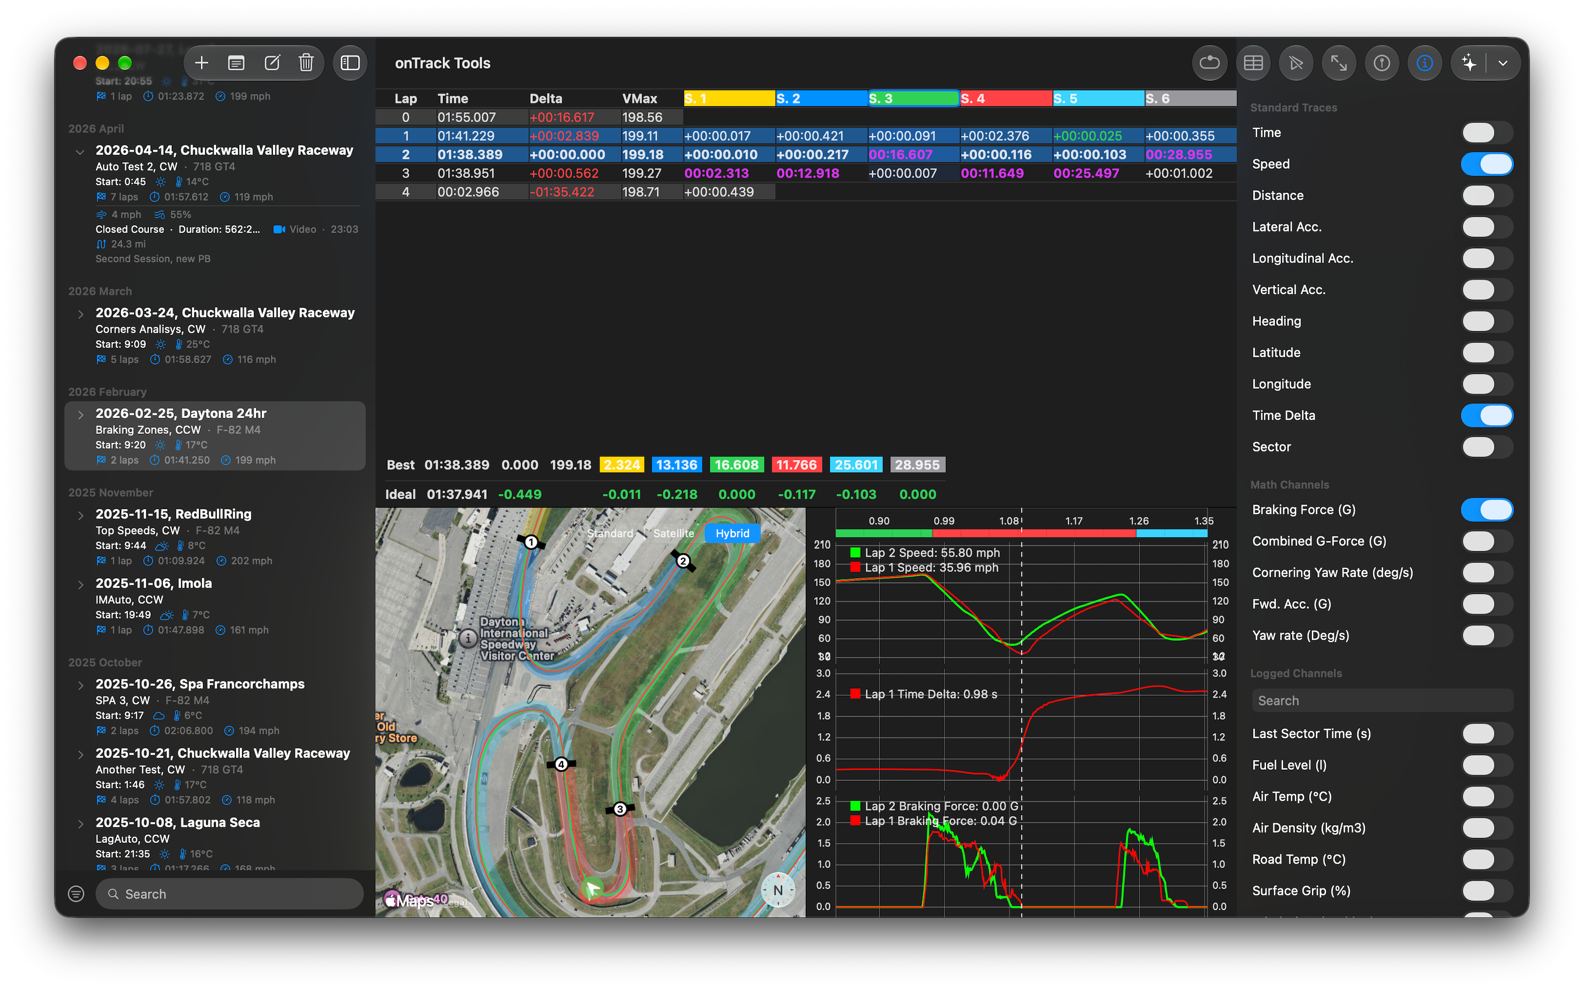The width and height of the screenshot is (1584, 990).
Task: Turn on the Heading trace toggle
Action: 1487,321
